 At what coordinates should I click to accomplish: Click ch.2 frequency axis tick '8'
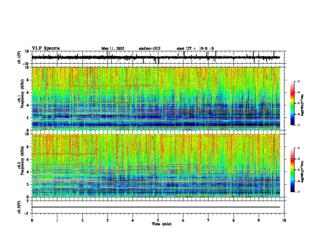click(28, 147)
